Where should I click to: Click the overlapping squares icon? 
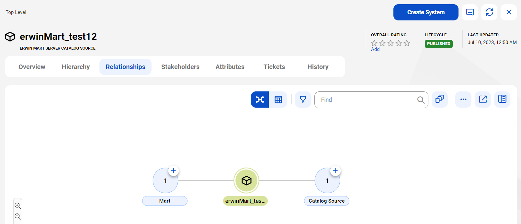point(440,99)
